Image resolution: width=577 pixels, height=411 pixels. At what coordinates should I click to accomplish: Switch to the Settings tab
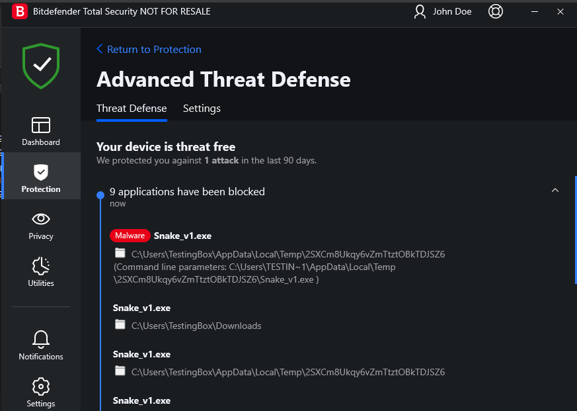tap(202, 109)
